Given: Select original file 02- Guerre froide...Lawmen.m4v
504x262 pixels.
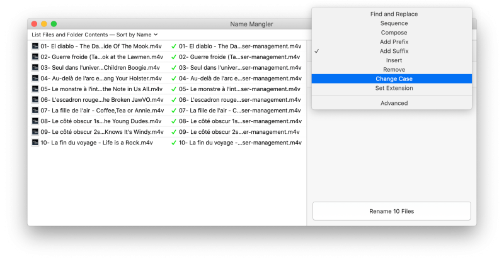Looking at the screenshot, I should click(x=101, y=57).
